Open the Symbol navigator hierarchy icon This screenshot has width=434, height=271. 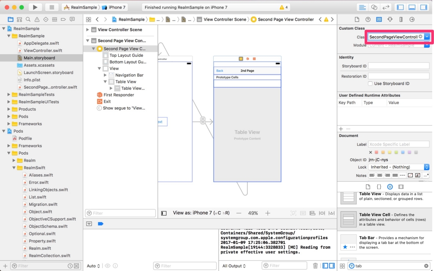click(19, 19)
